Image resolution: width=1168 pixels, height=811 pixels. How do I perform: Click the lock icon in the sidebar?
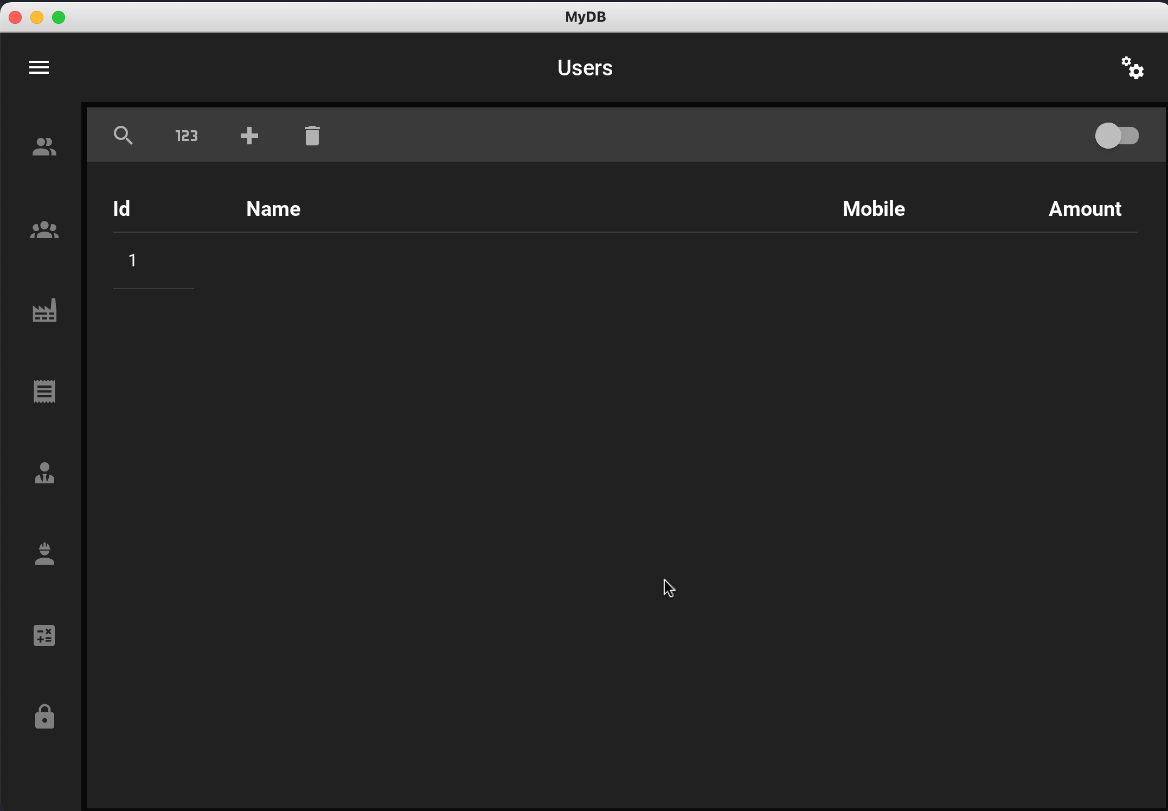click(44, 717)
